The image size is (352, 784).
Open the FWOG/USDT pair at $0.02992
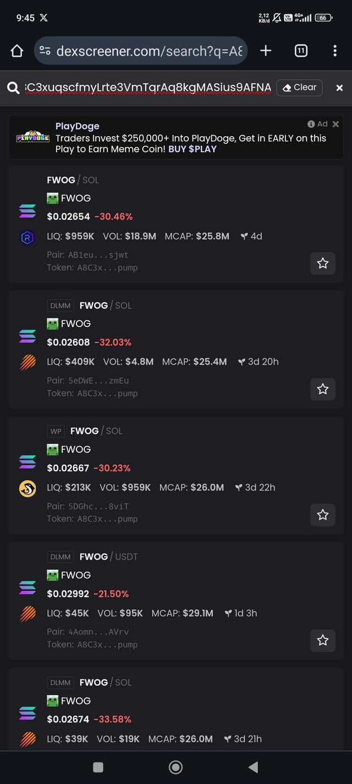(165, 594)
